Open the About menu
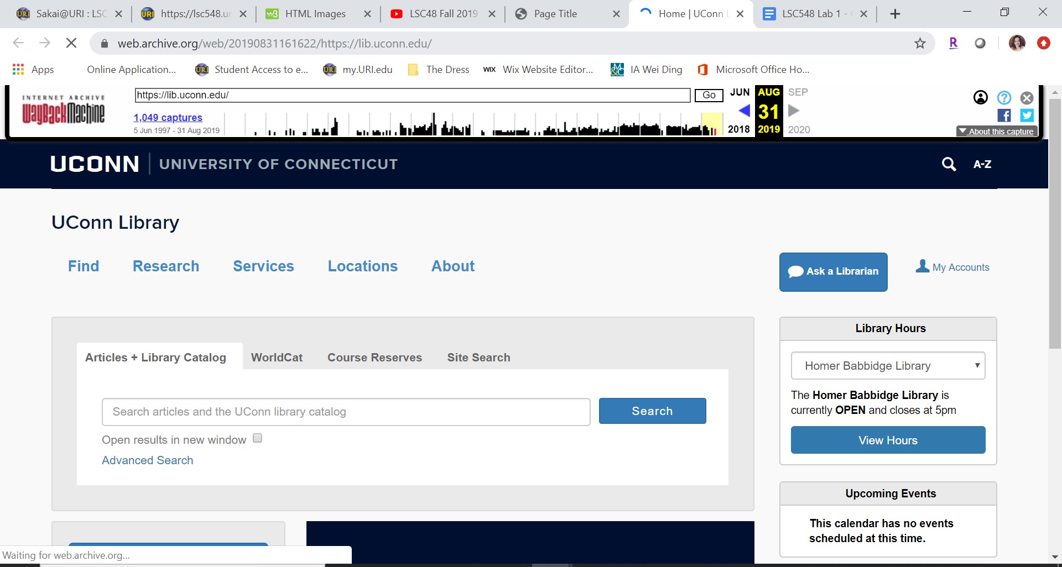 pyautogui.click(x=453, y=266)
